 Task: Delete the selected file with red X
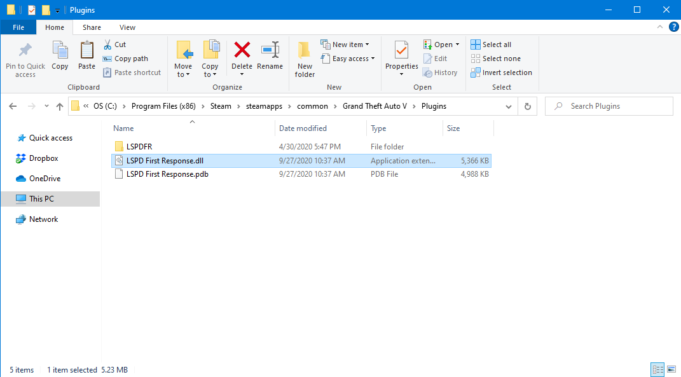pos(242,50)
